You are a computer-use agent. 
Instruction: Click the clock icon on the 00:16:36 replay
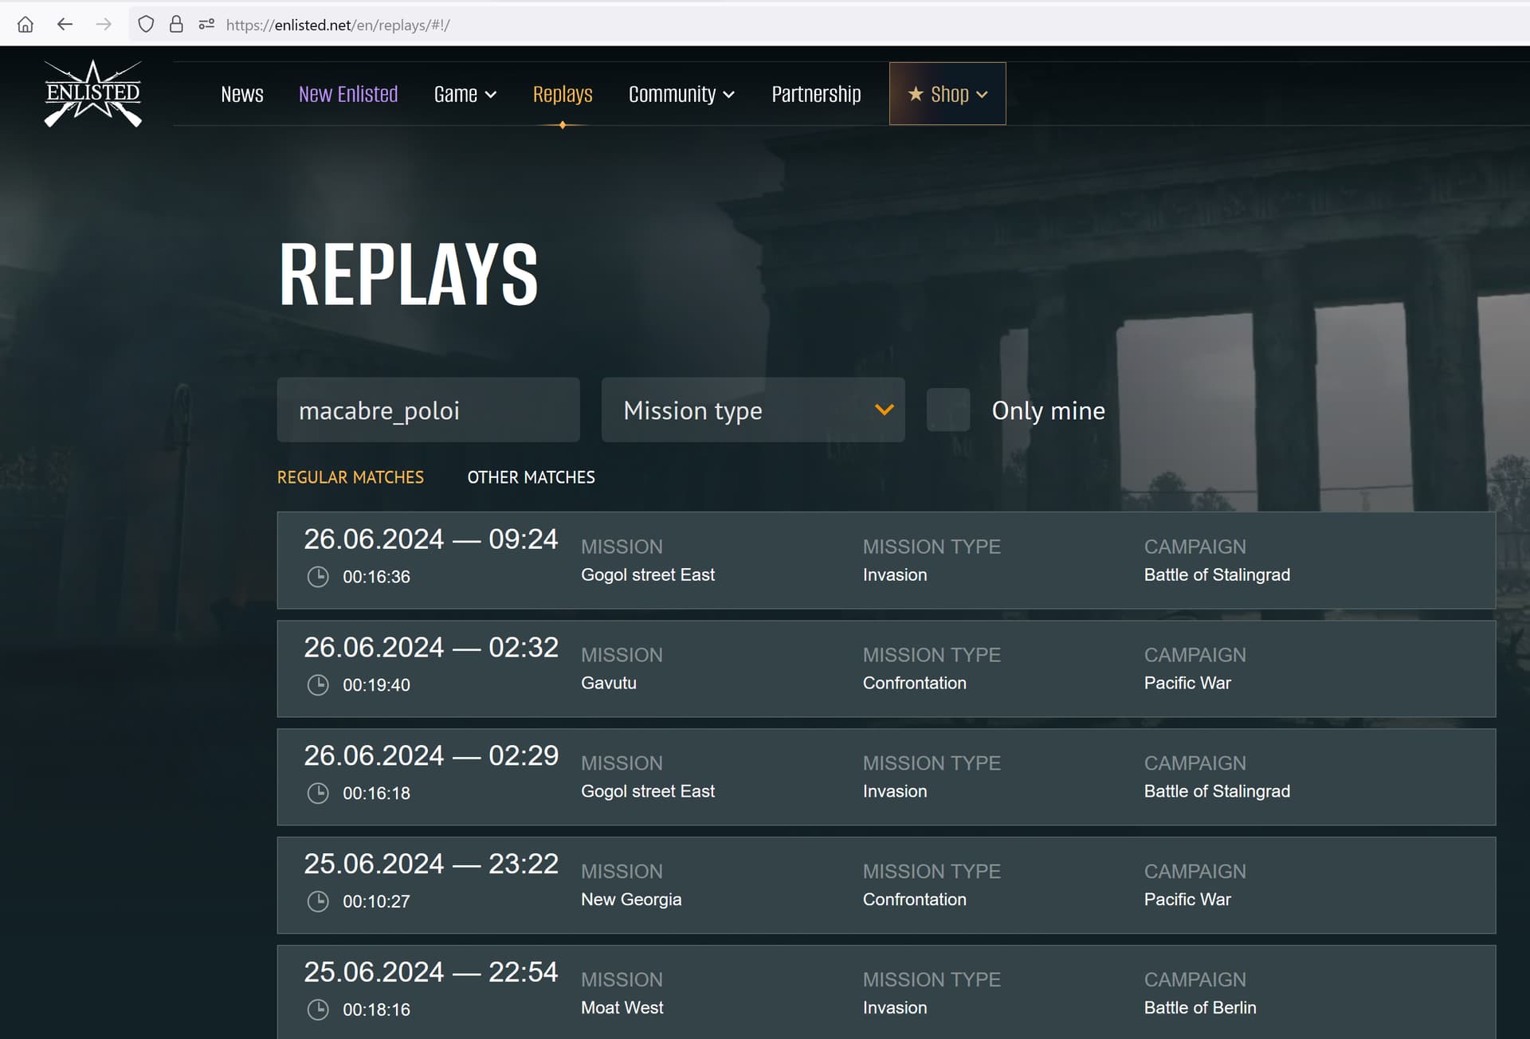click(318, 577)
